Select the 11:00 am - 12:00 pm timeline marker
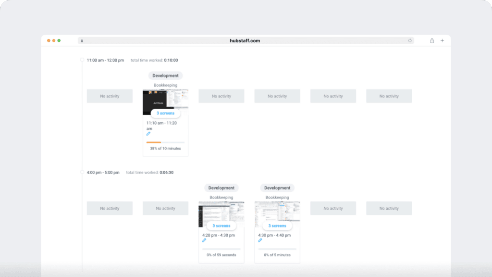The image size is (492, 277). [x=82, y=60]
